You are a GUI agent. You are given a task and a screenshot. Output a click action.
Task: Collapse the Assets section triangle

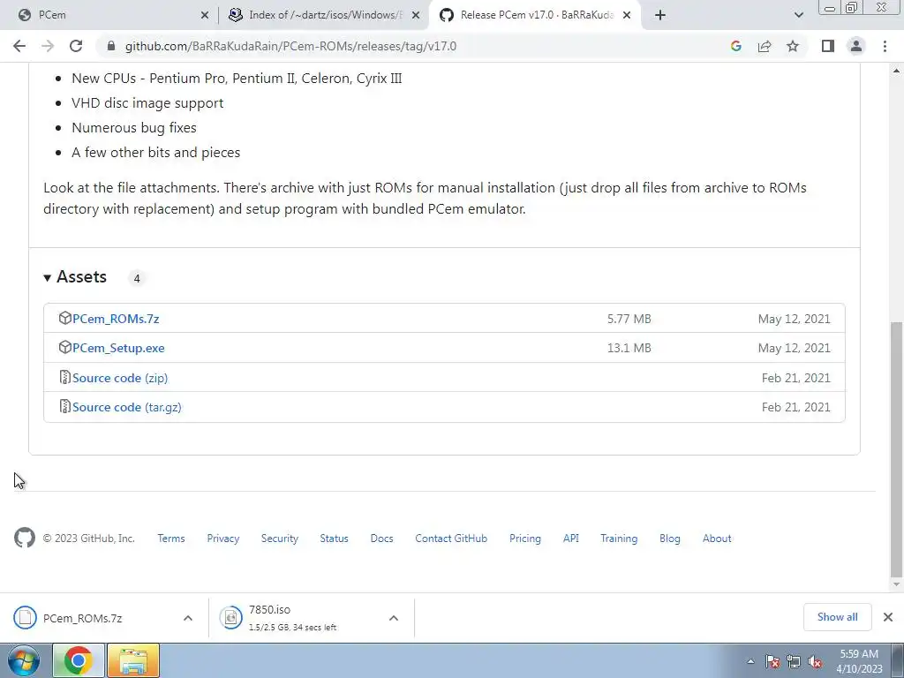(48, 278)
